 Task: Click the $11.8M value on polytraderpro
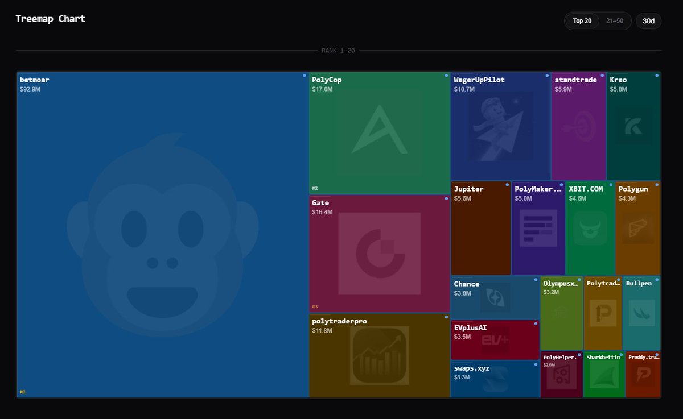[322, 331]
